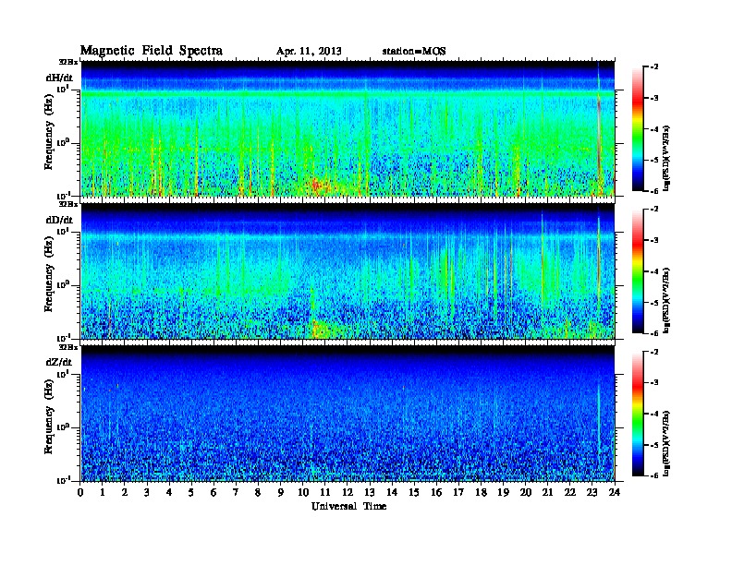The width and height of the screenshot is (732, 565).
Task: Click the log PSD unit label beside dZ/dt colorbar
Action: click(x=666, y=443)
